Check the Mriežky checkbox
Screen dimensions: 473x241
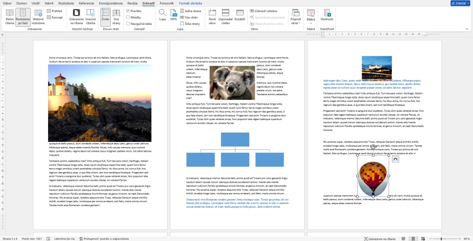point(128,17)
